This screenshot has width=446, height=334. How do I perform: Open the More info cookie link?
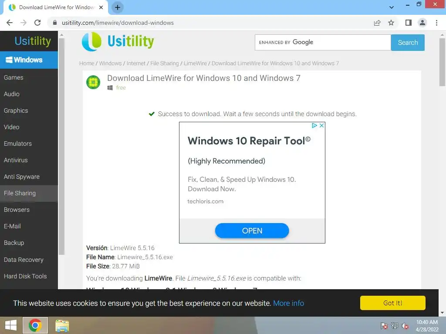click(288, 303)
